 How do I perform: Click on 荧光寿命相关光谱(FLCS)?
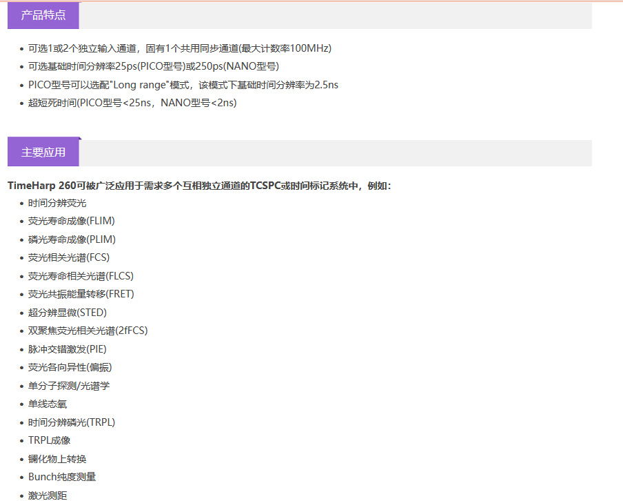coord(81,276)
